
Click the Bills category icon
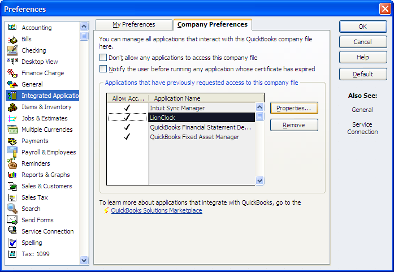[x=12, y=39]
